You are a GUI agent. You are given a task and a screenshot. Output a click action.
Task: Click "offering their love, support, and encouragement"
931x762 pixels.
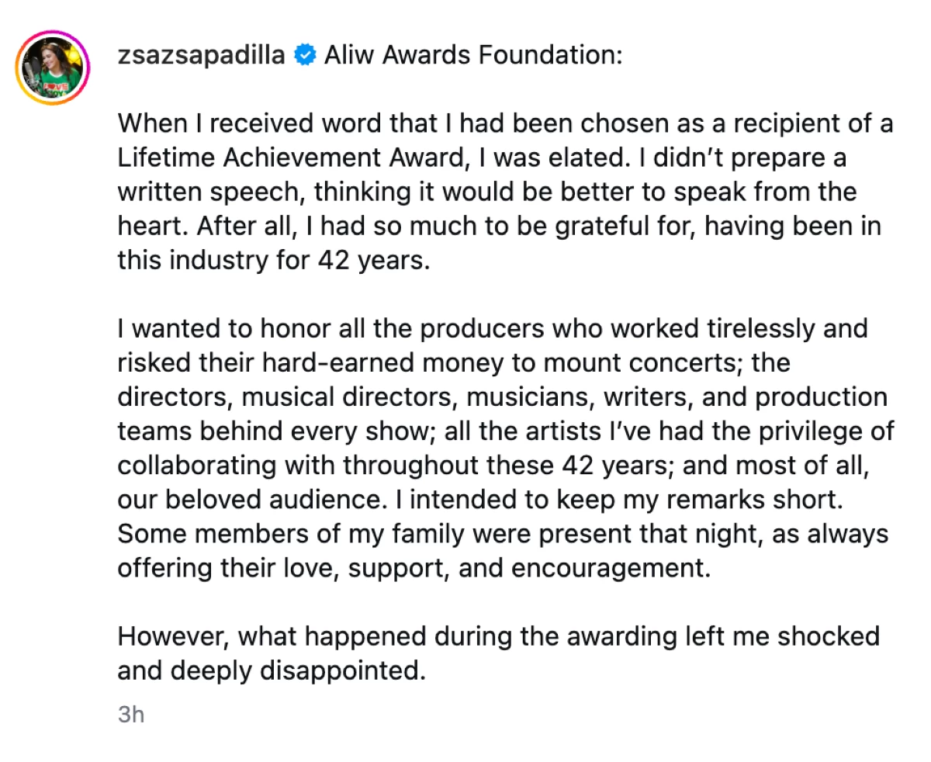pyautogui.click(x=414, y=568)
